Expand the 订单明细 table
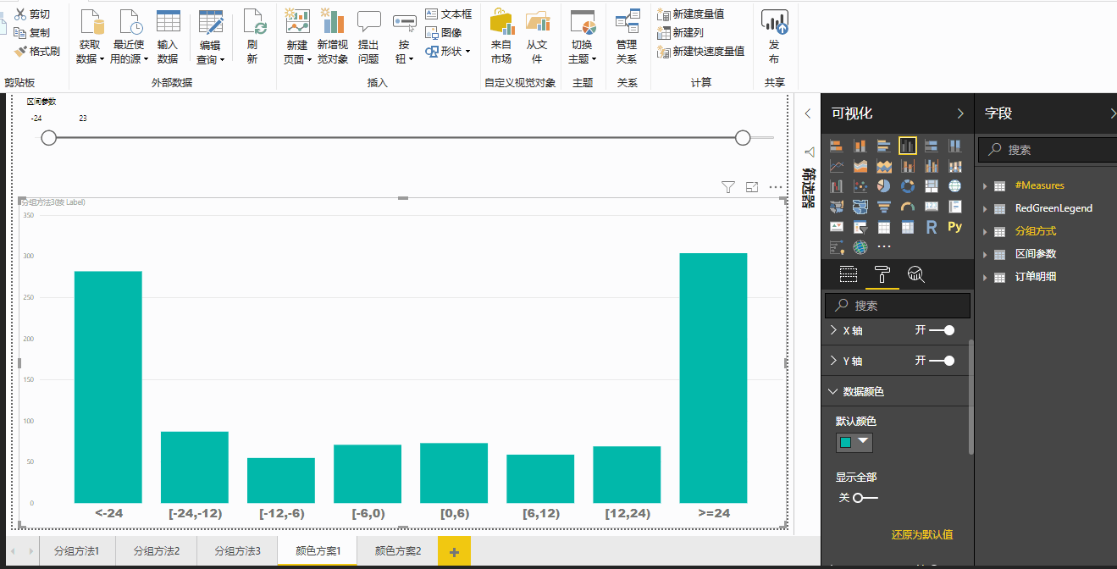The height and width of the screenshot is (569, 1117). click(x=986, y=277)
